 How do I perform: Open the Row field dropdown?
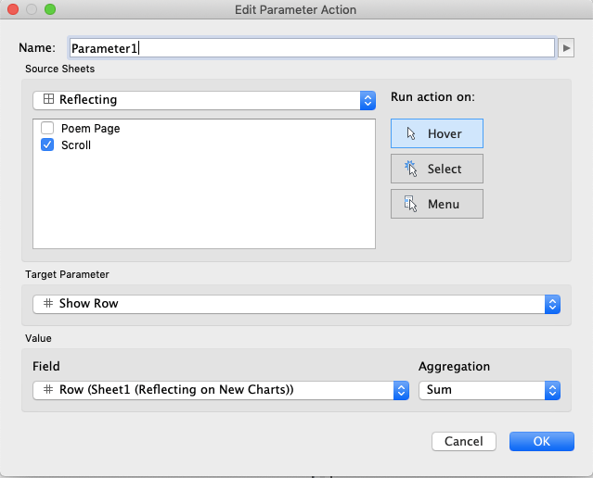(x=402, y=390)
